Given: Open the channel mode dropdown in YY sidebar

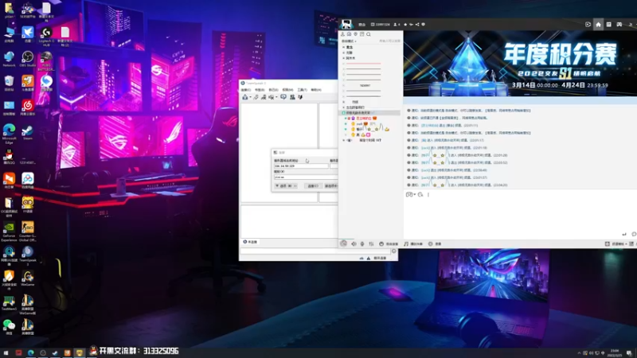Looking at the screenshot, I should (x=349, y=41).
